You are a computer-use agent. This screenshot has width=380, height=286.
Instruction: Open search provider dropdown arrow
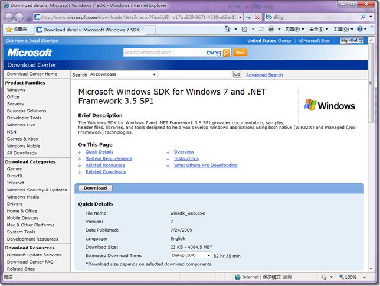[x=371, y=17]
